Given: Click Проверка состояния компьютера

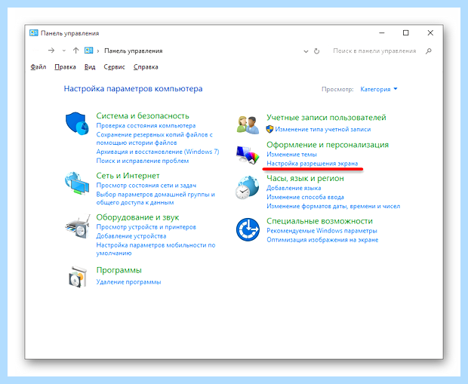Looking at the screenshot, I should [146, 126].
